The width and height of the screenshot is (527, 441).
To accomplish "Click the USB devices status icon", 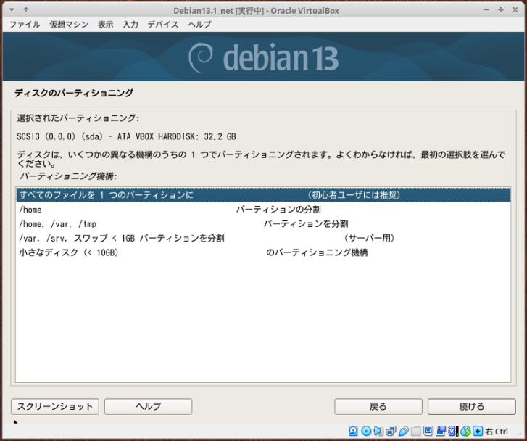I will pyautogui.click(x=404, y=431).
